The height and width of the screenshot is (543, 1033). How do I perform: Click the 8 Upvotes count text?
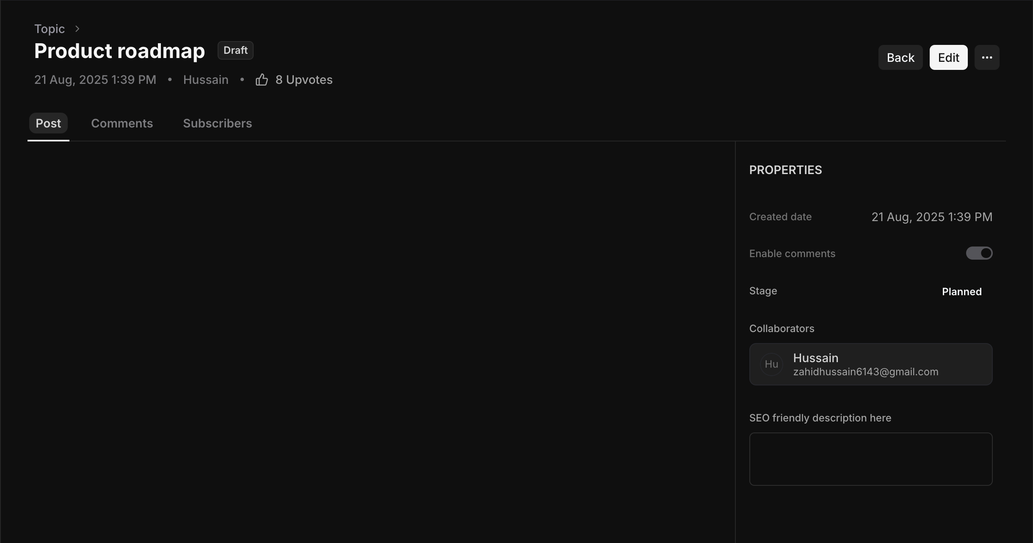(304, 80)
